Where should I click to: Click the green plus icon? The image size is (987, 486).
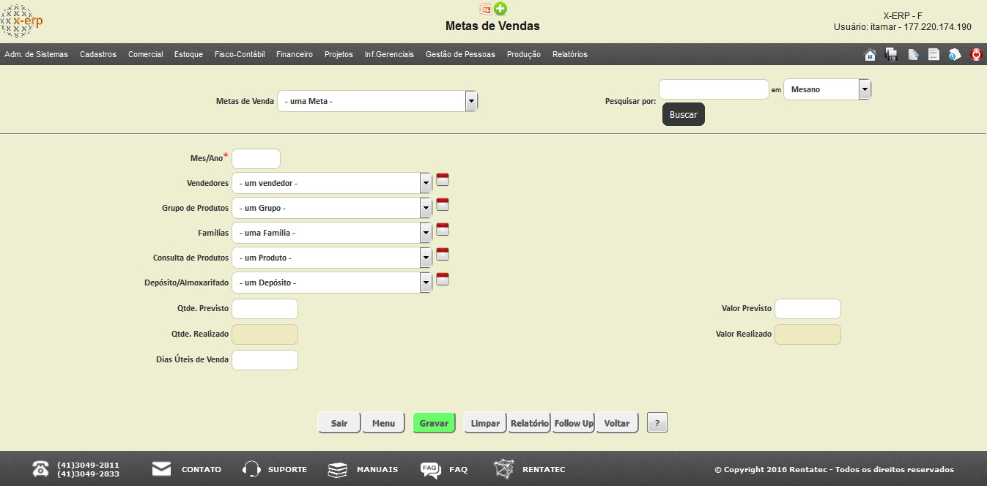(x=500, y=9)
